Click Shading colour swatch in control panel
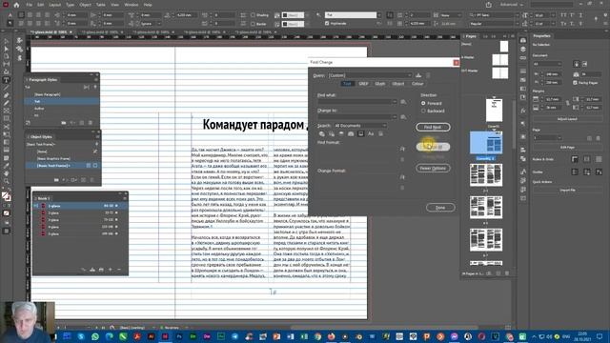 click(x=293, y=15)
